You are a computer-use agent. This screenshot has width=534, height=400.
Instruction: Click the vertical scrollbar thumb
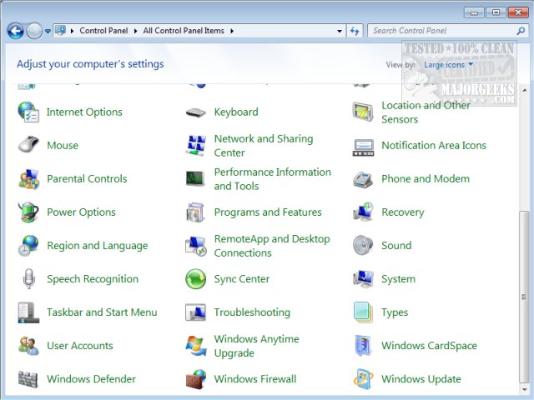524,297
